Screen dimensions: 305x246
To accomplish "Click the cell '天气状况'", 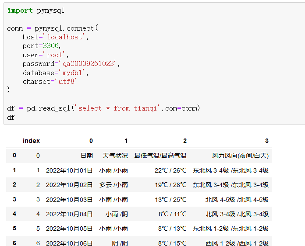I will point(115,156).
